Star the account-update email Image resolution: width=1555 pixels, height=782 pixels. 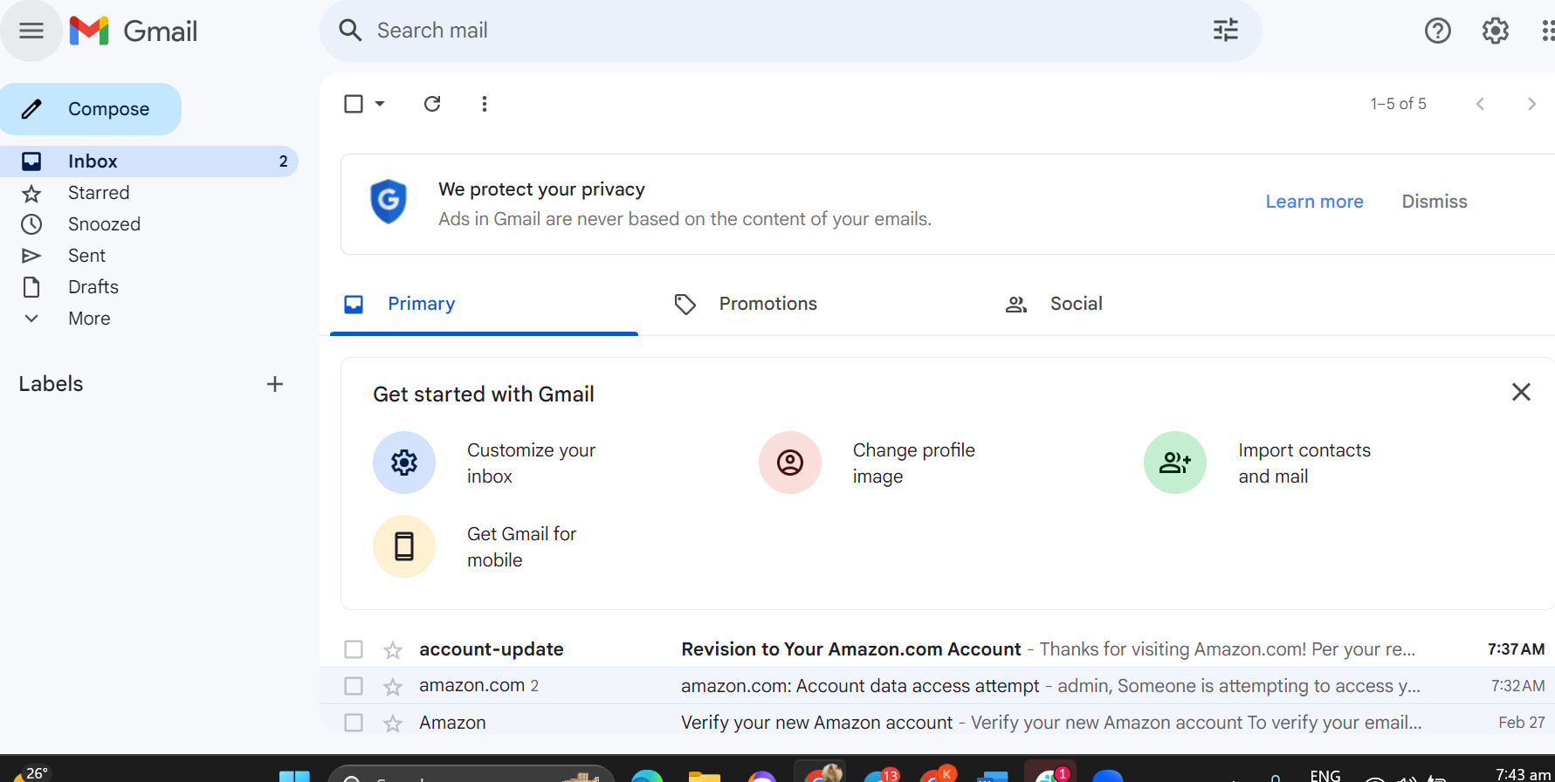pos(393,650)
